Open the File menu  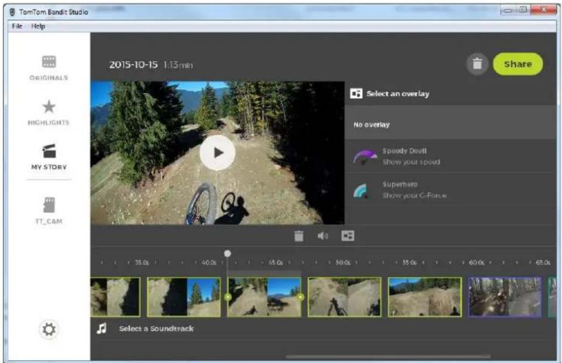(17, 26)
